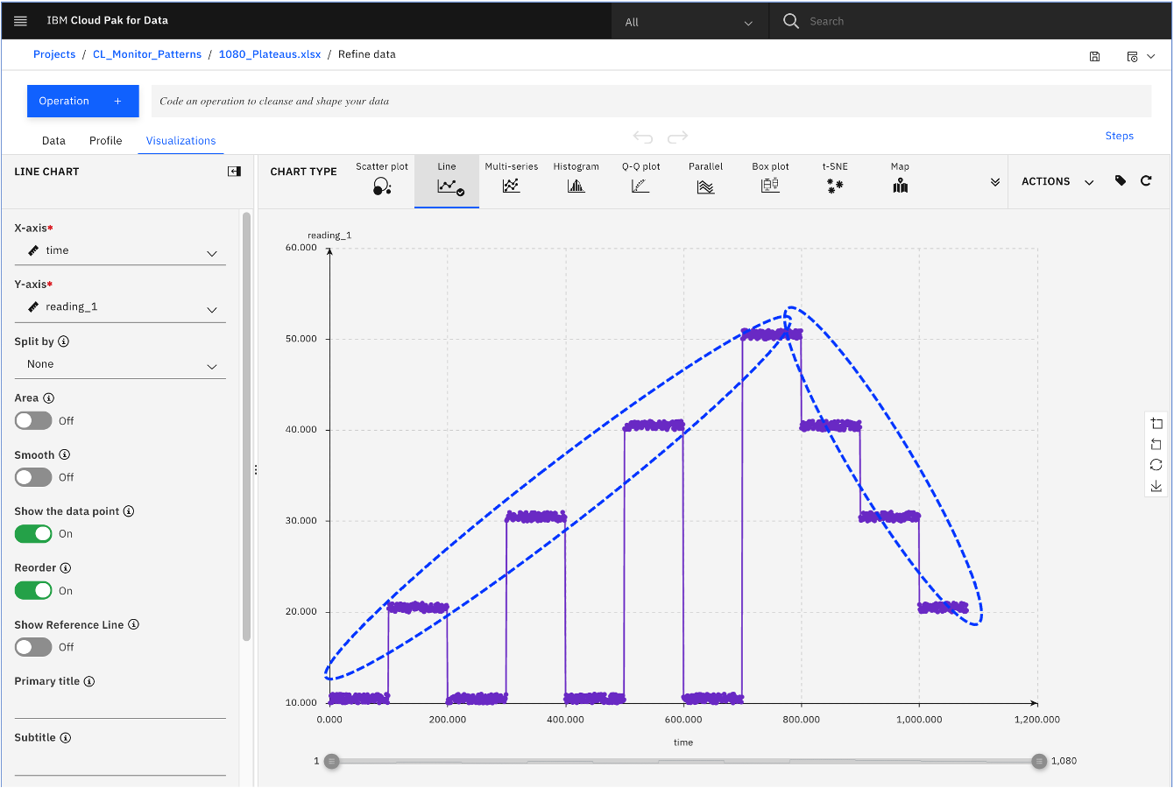Expand more chart types chevron
This screenshot has width=1174, height=788.
(x=995, y=182)
